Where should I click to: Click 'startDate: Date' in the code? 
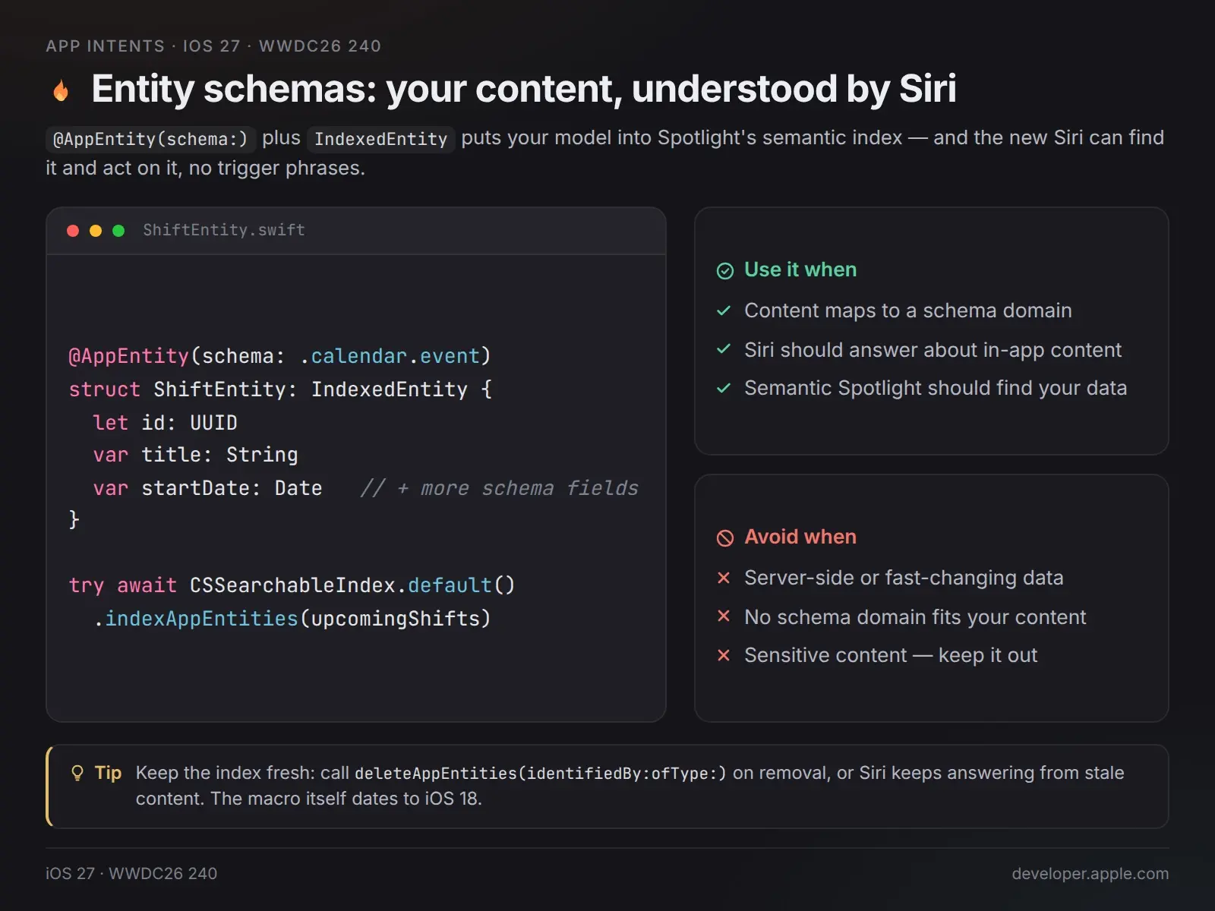click(x=232, y=488)
